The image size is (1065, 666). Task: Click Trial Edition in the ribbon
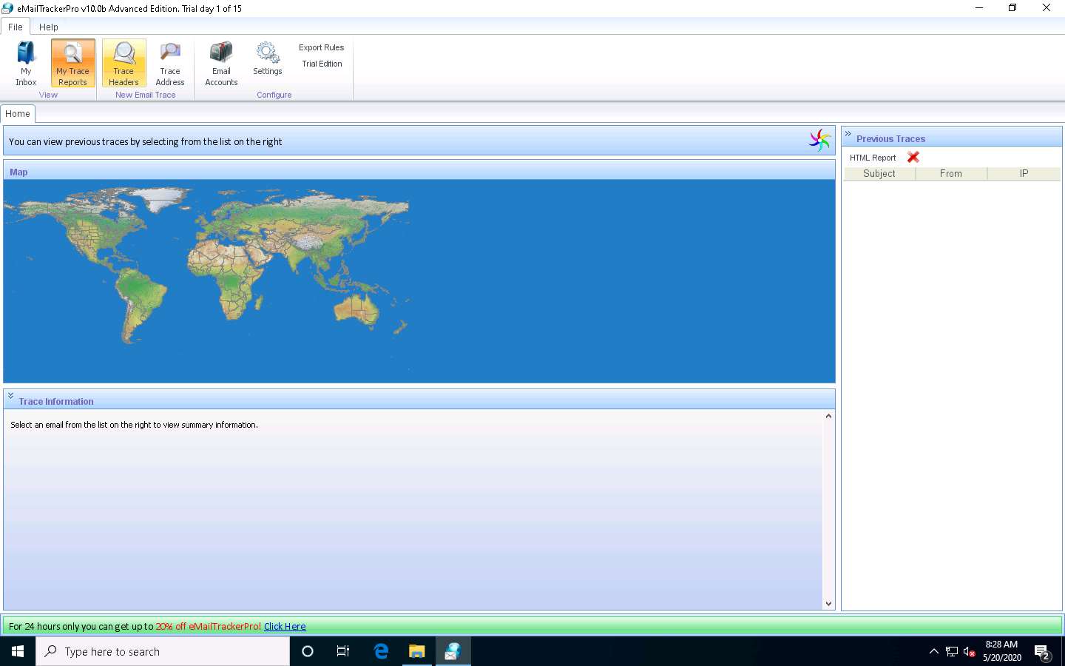pyautogui.click(x=322, y=64)
